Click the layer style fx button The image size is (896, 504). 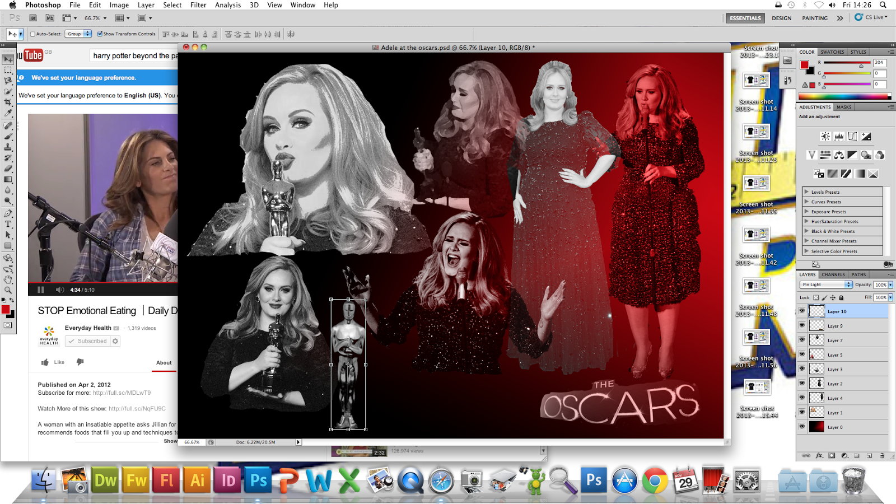pos(819,456)
